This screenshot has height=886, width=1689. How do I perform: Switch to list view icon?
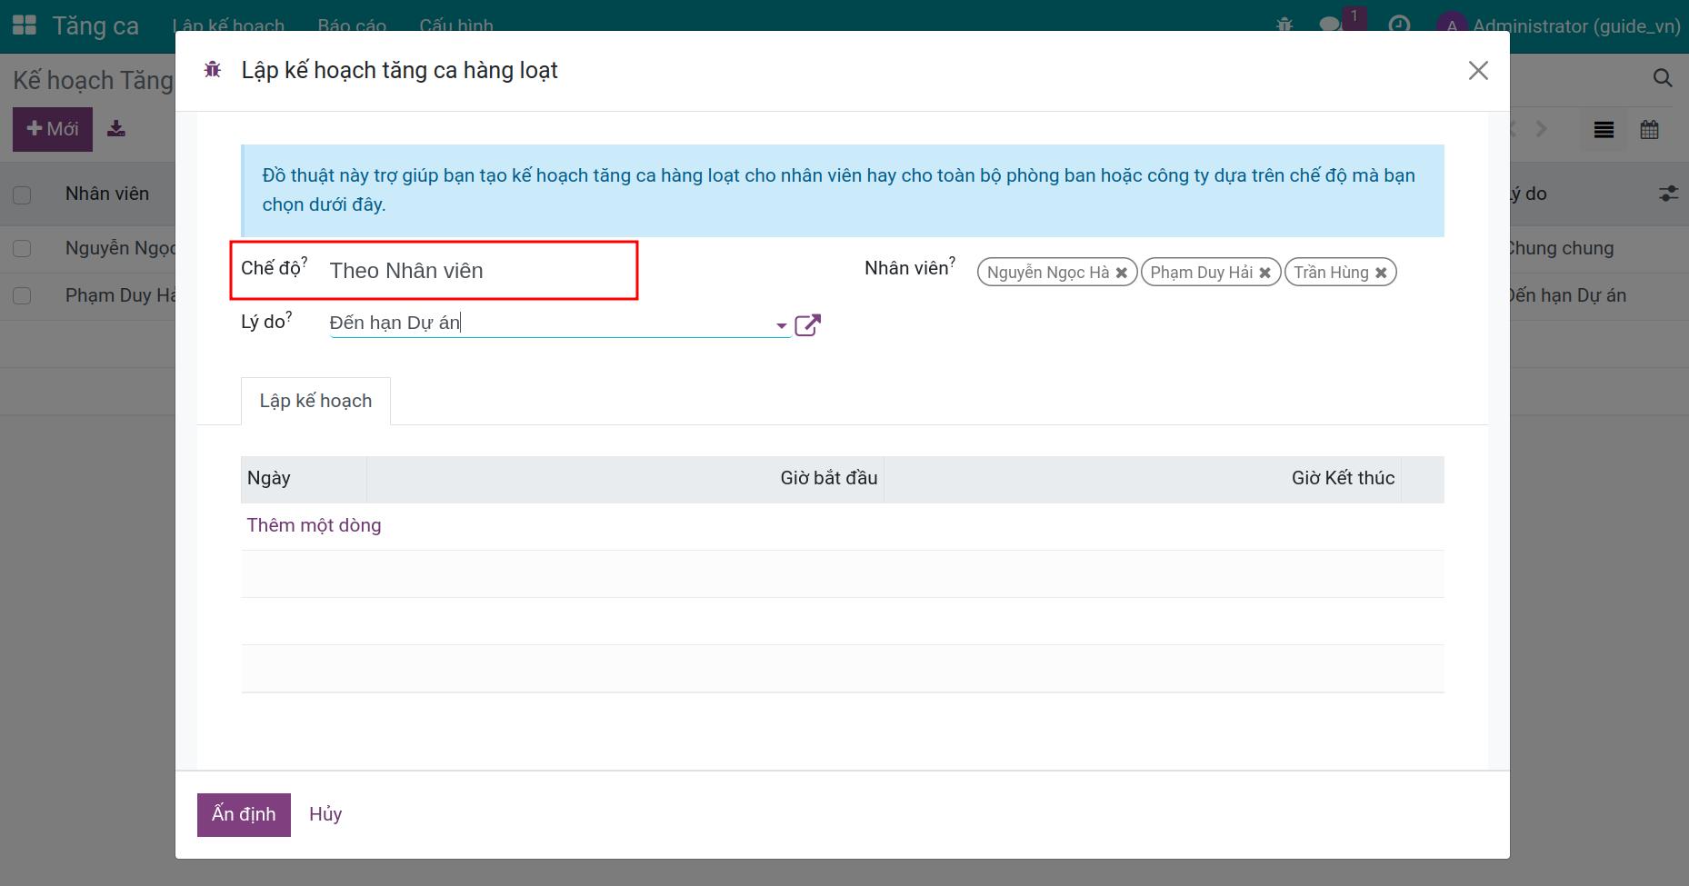point(1604,130)
